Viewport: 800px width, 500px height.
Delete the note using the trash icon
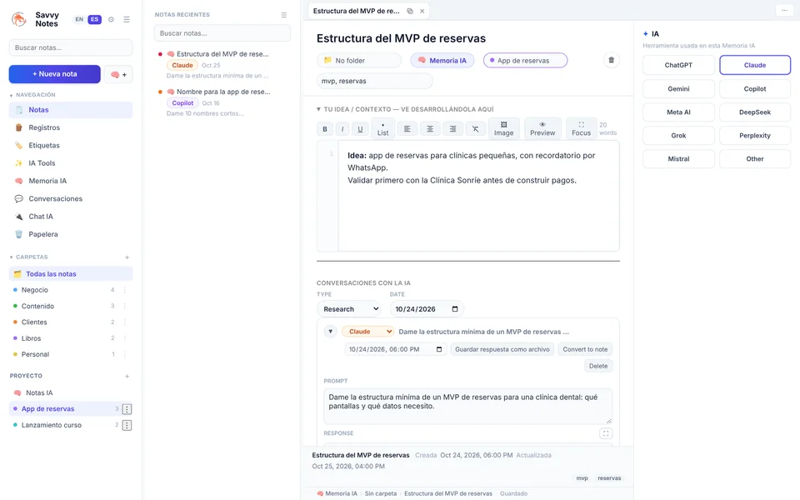tap(611, 60)
